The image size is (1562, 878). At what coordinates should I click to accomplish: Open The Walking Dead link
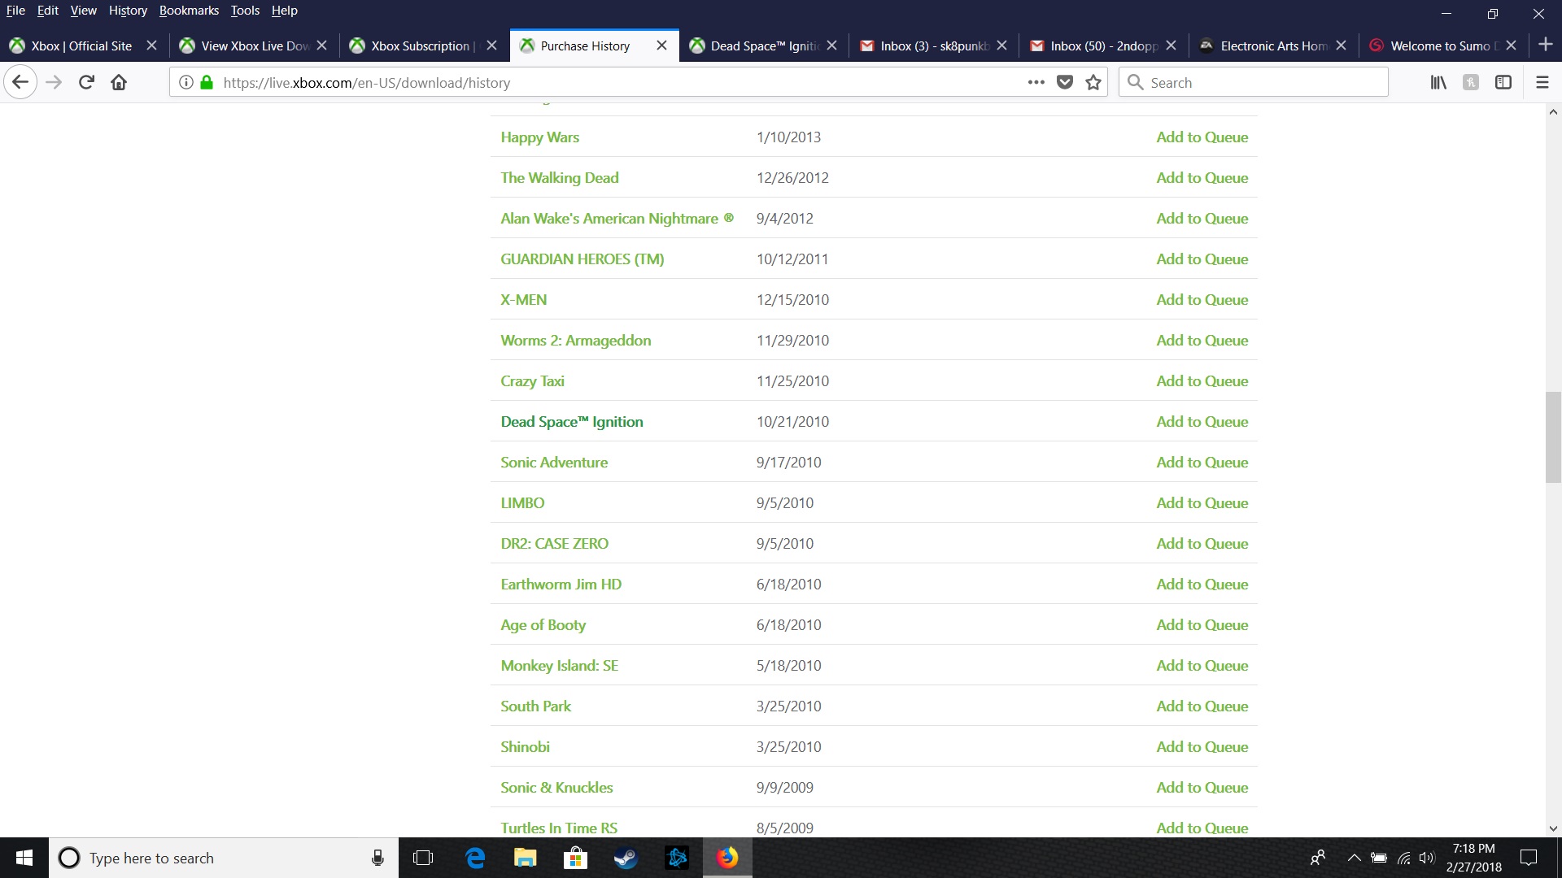tap(560, 177)
